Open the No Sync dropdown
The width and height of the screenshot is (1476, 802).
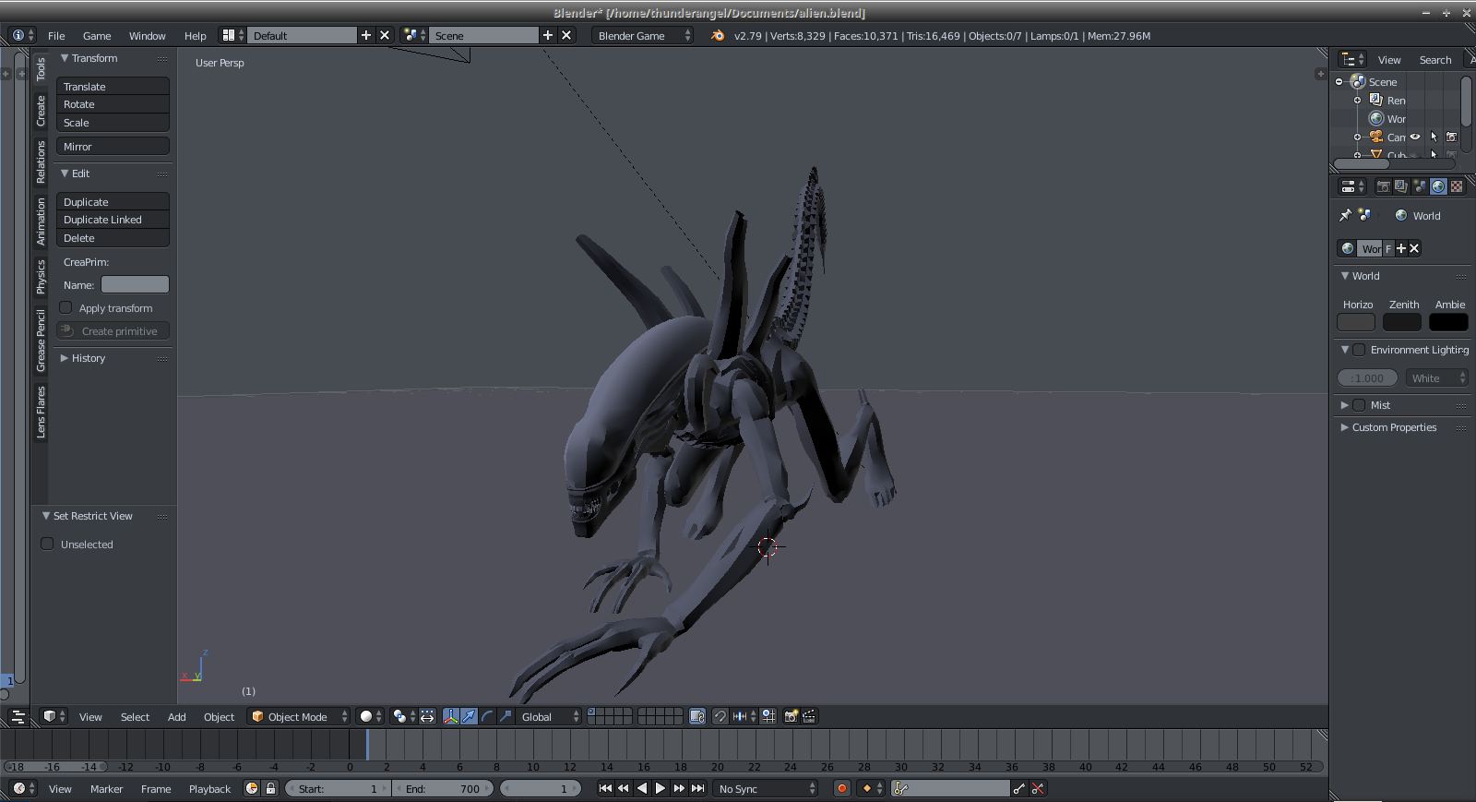[766, 788]
